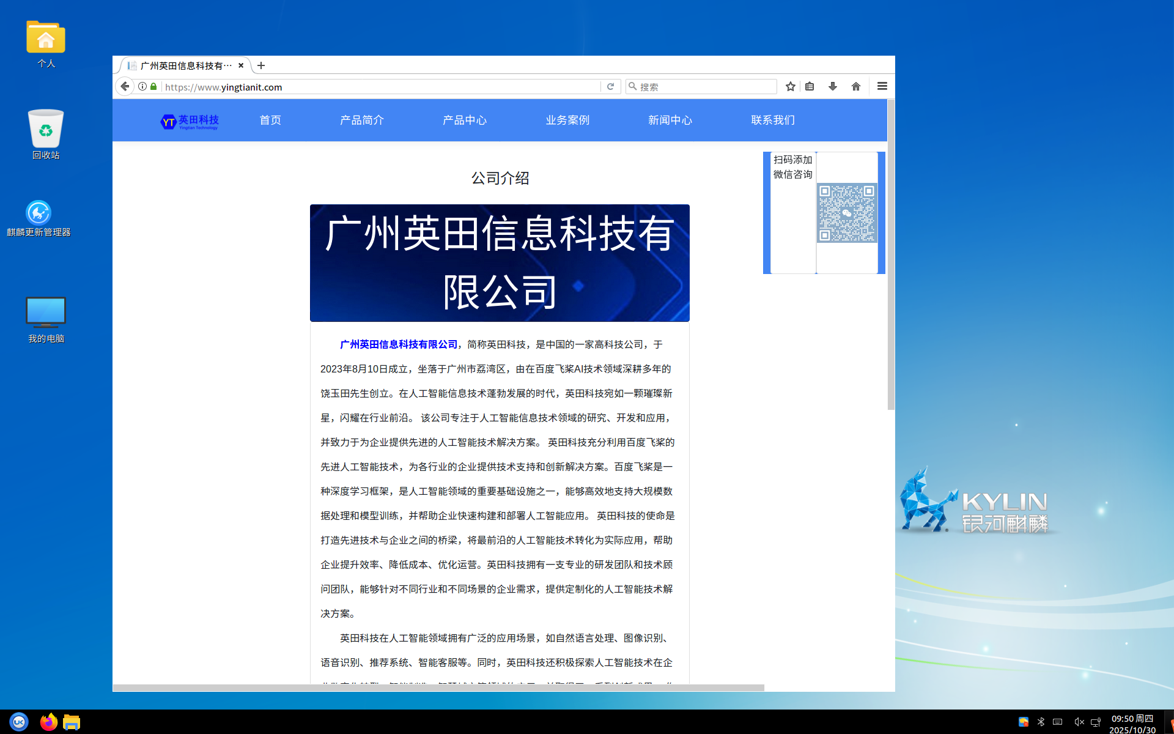Open the downloads arrow icon

(833, 86)
